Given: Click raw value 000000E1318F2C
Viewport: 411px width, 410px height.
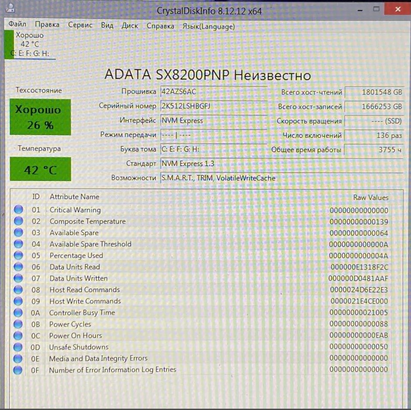Looking at the screenshot, I should (x=359, y=267).
